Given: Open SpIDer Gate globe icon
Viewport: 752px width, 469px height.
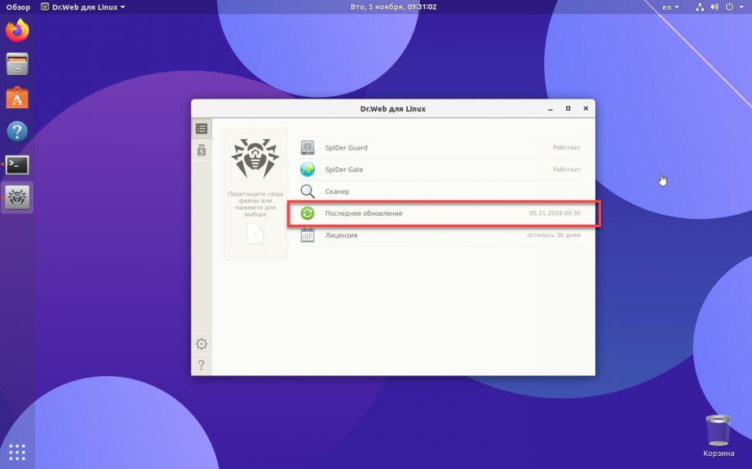Looking at the screenshot, I should pyautogui.click(x=307, y=169).
